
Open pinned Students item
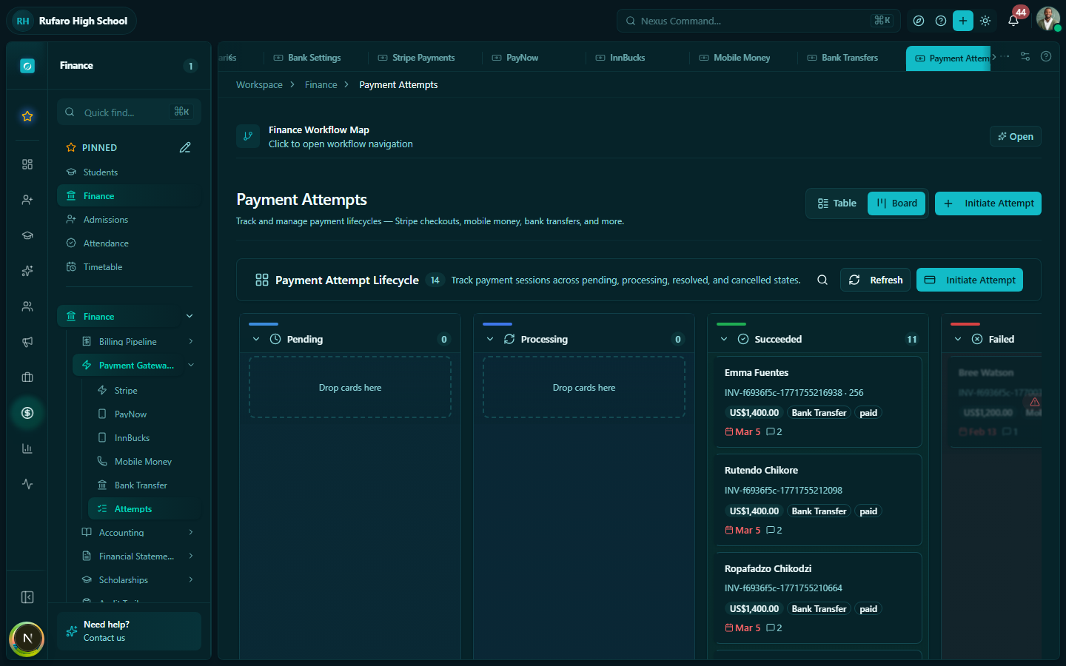point(129,172)
